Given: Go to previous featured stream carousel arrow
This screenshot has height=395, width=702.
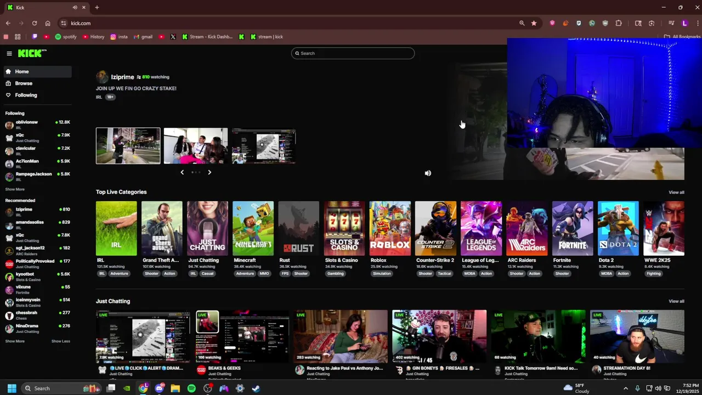Looking at the screenshot, I should click(182, 172).
